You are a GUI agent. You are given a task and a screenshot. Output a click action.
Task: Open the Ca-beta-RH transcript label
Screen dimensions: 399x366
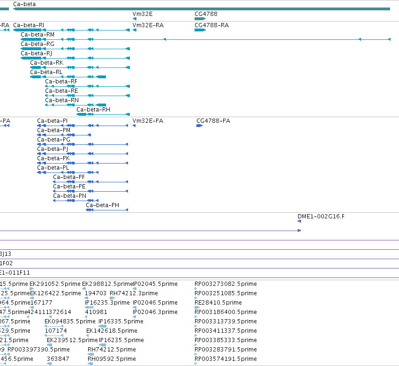point(93,110)
